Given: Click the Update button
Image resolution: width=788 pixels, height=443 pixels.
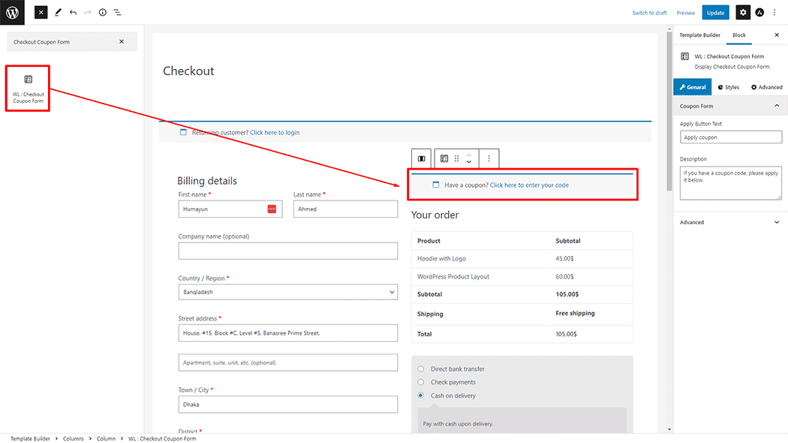Looking at the screenshot, I should [715, 13].
